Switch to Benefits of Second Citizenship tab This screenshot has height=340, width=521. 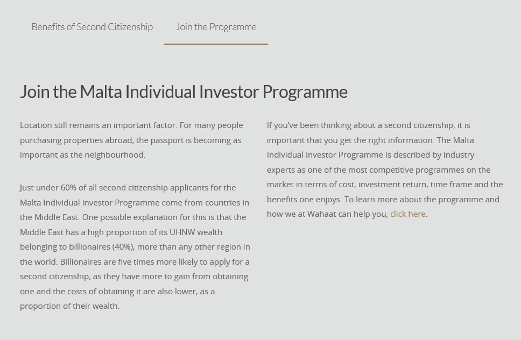(92, 27)
